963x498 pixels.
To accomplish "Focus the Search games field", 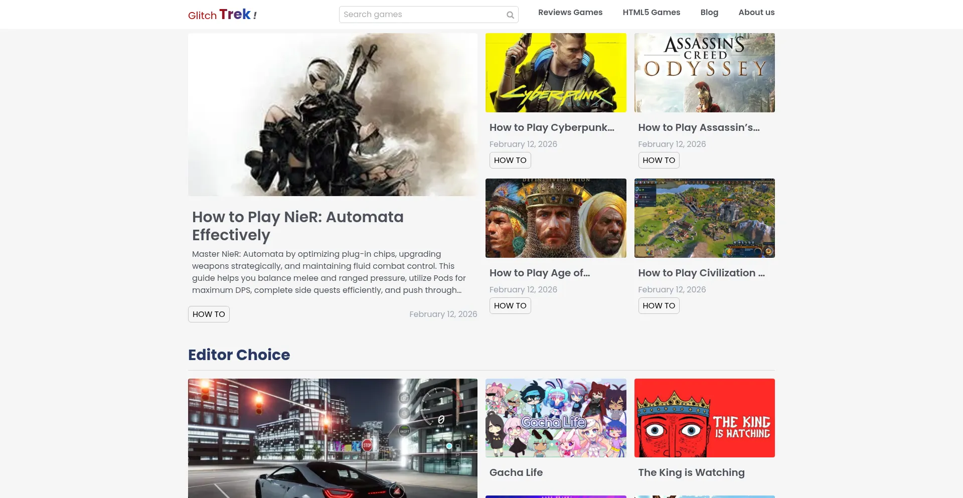I will tap(428, 15).
